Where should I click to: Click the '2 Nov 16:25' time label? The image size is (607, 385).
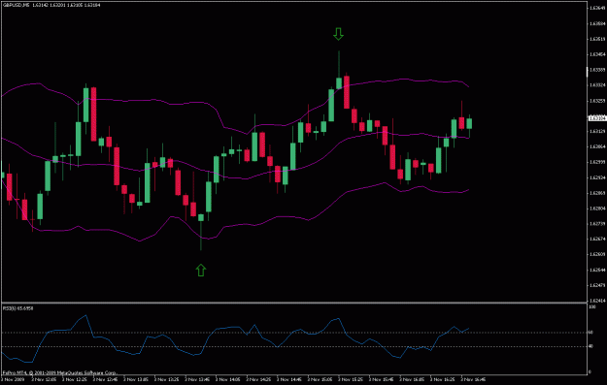(443, 379)
